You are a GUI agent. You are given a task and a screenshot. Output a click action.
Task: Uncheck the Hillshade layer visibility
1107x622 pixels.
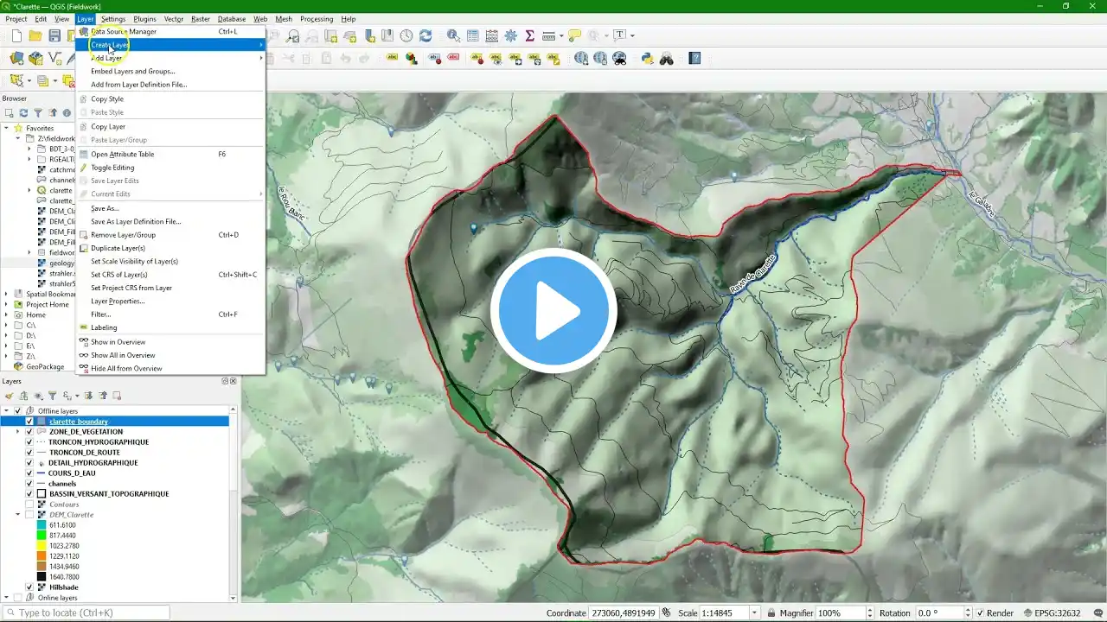(29, 587)
